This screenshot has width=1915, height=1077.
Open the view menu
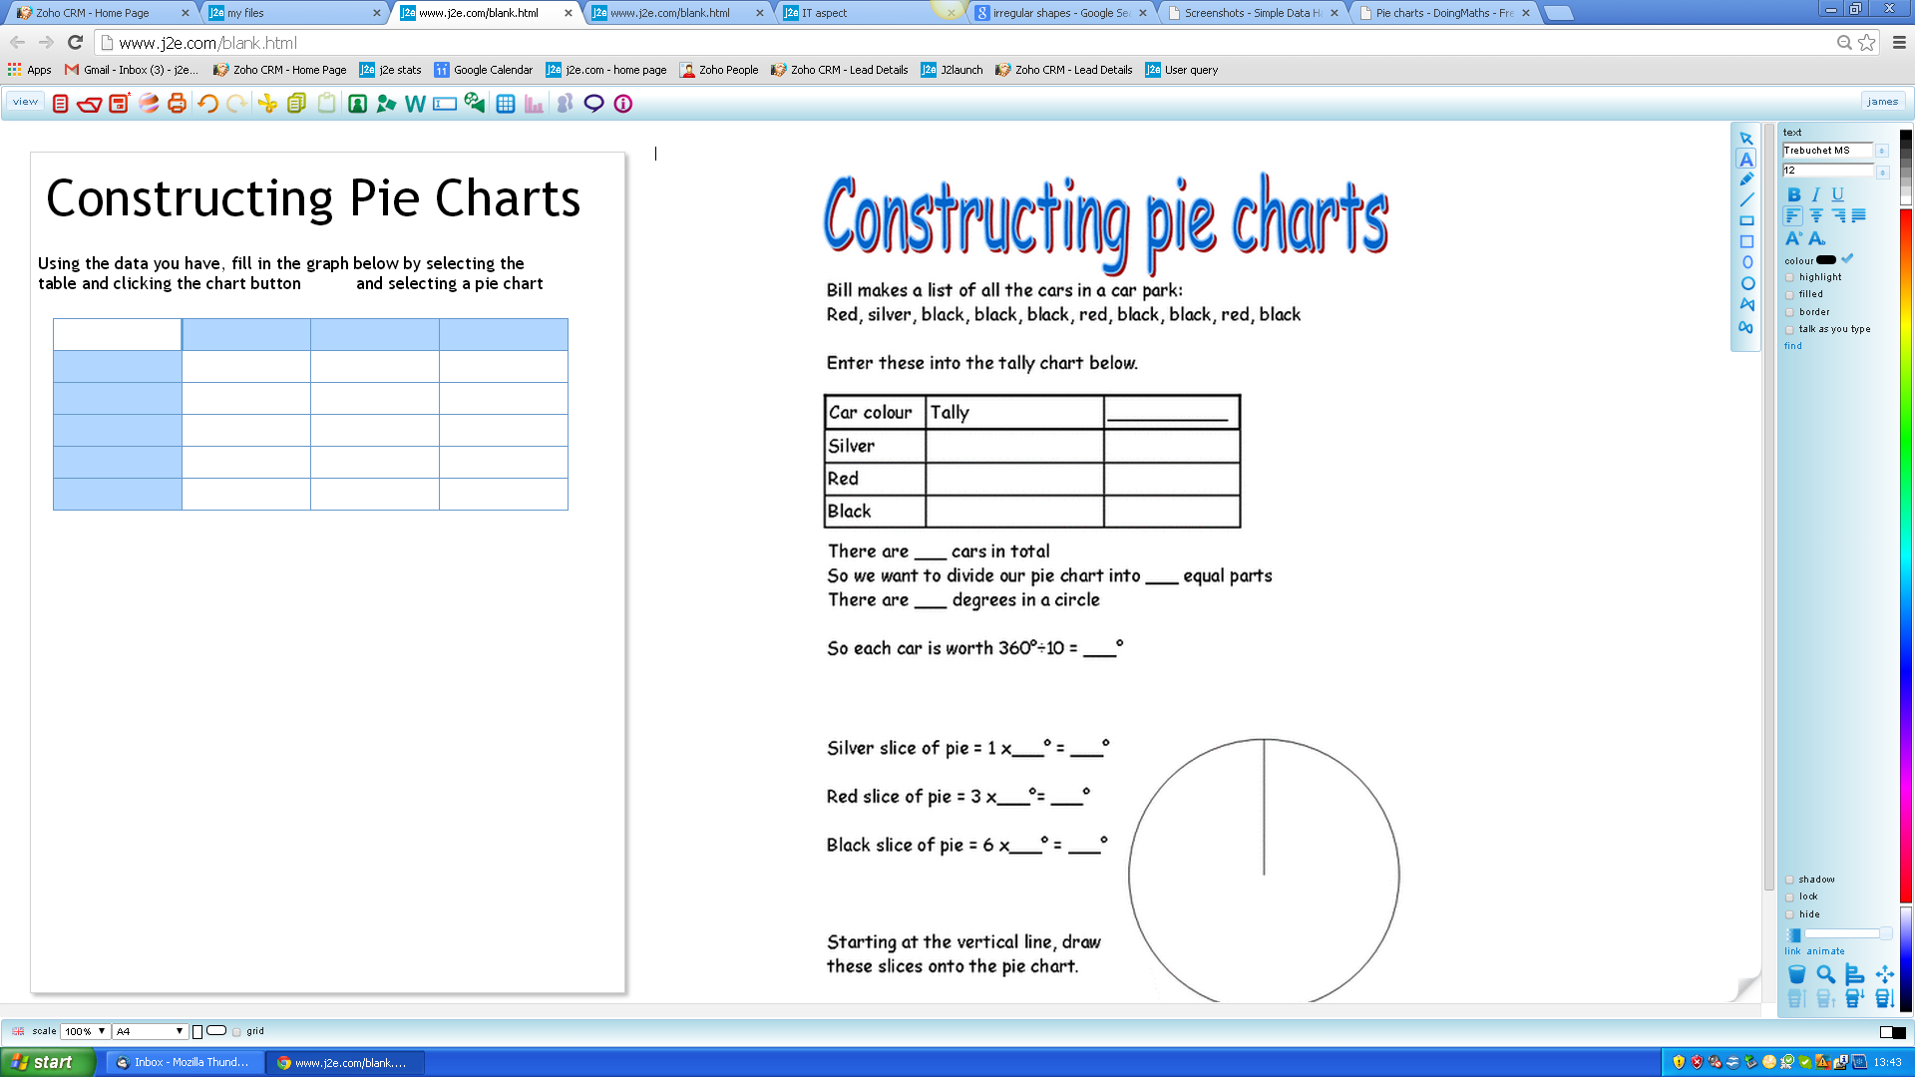(x=25, y=101)
